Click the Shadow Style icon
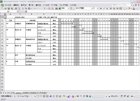The height and width of the screenshot is (101, 140). click(x=87, y=96)
